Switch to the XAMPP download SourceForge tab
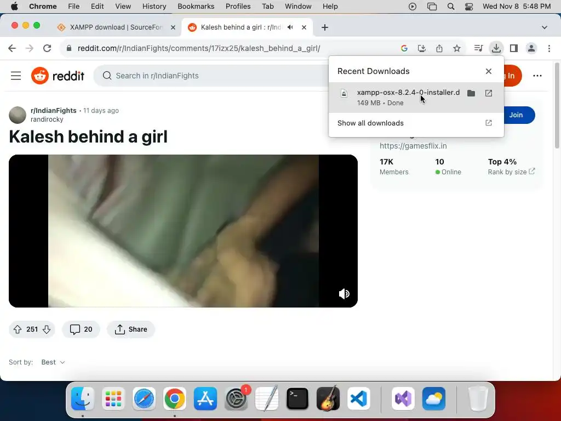The height and width of the screenshot is (421, 561). [x=116, y=27]
